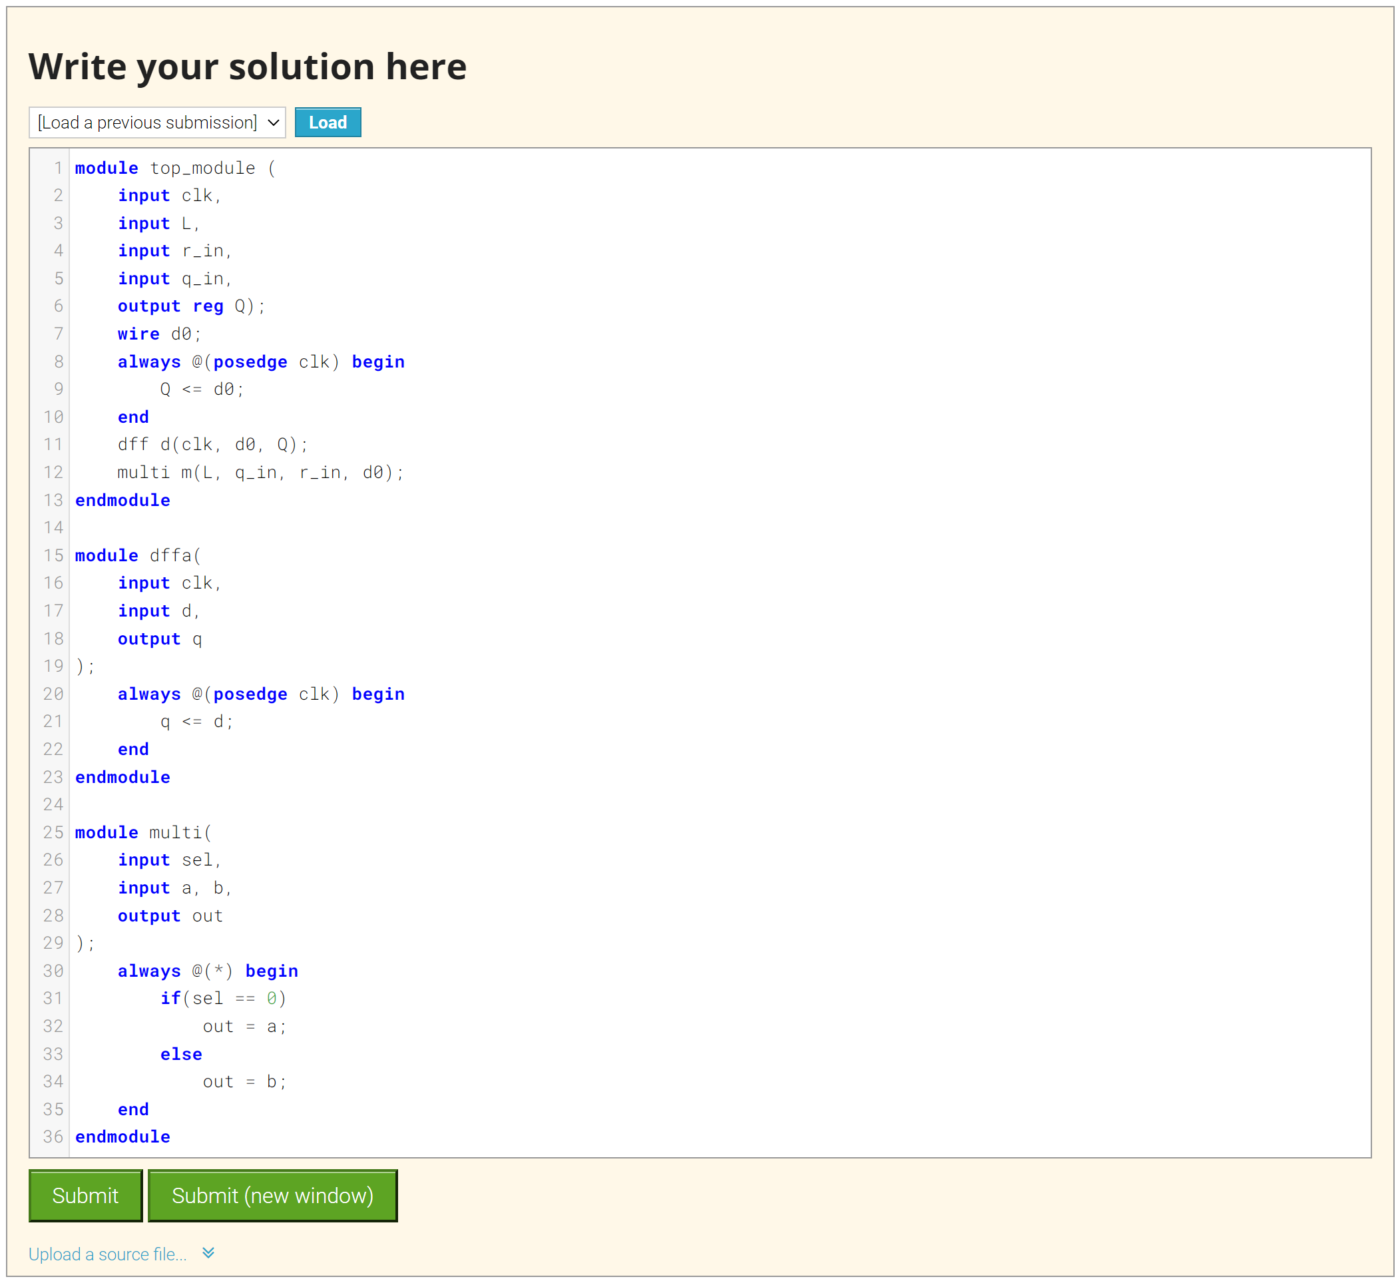
Task: Click Submit (new window) button
Action: click(272, 1196)
